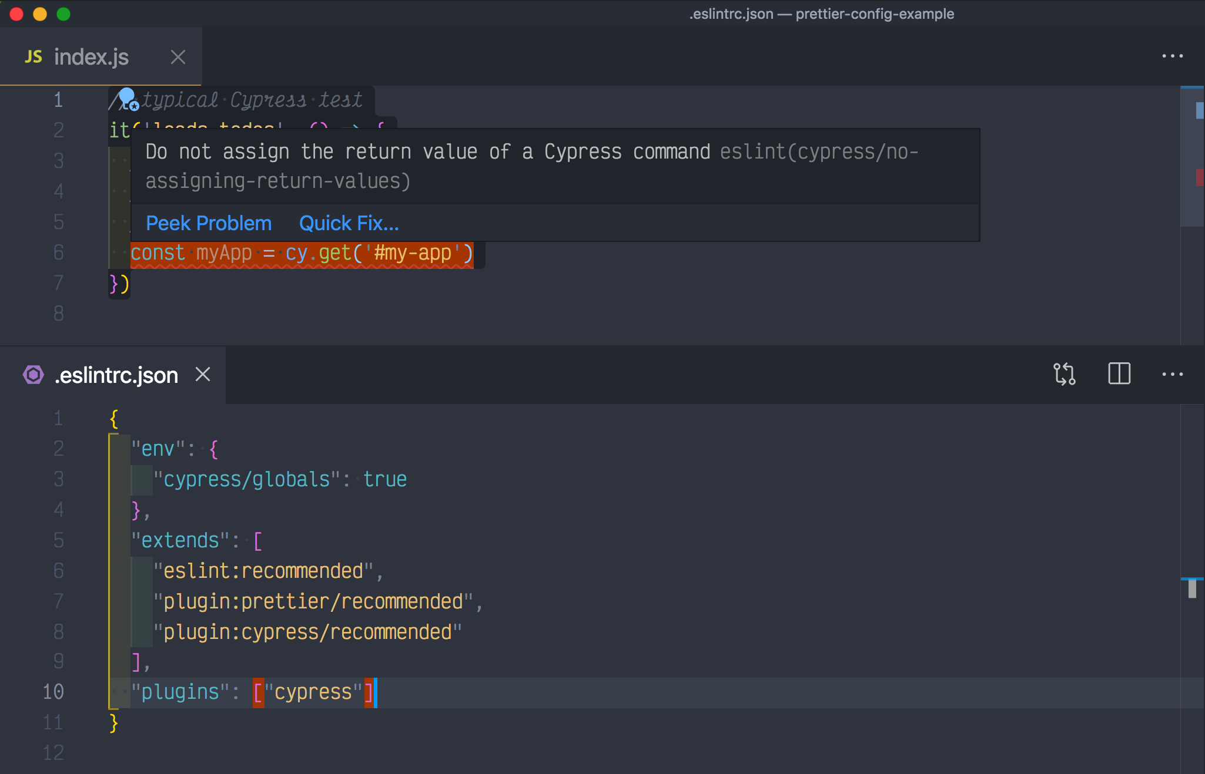Image resolution: width=1205 pixels, height=774 pixels.
Task: Click the Open Changes compare icon
Action: 1065,374
